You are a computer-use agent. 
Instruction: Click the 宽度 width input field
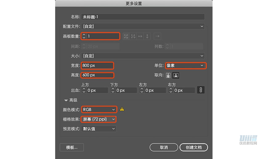tap(97, 66)
